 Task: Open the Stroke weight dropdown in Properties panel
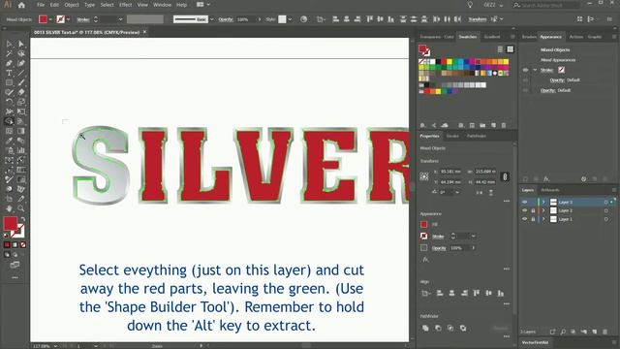(473, 237)
